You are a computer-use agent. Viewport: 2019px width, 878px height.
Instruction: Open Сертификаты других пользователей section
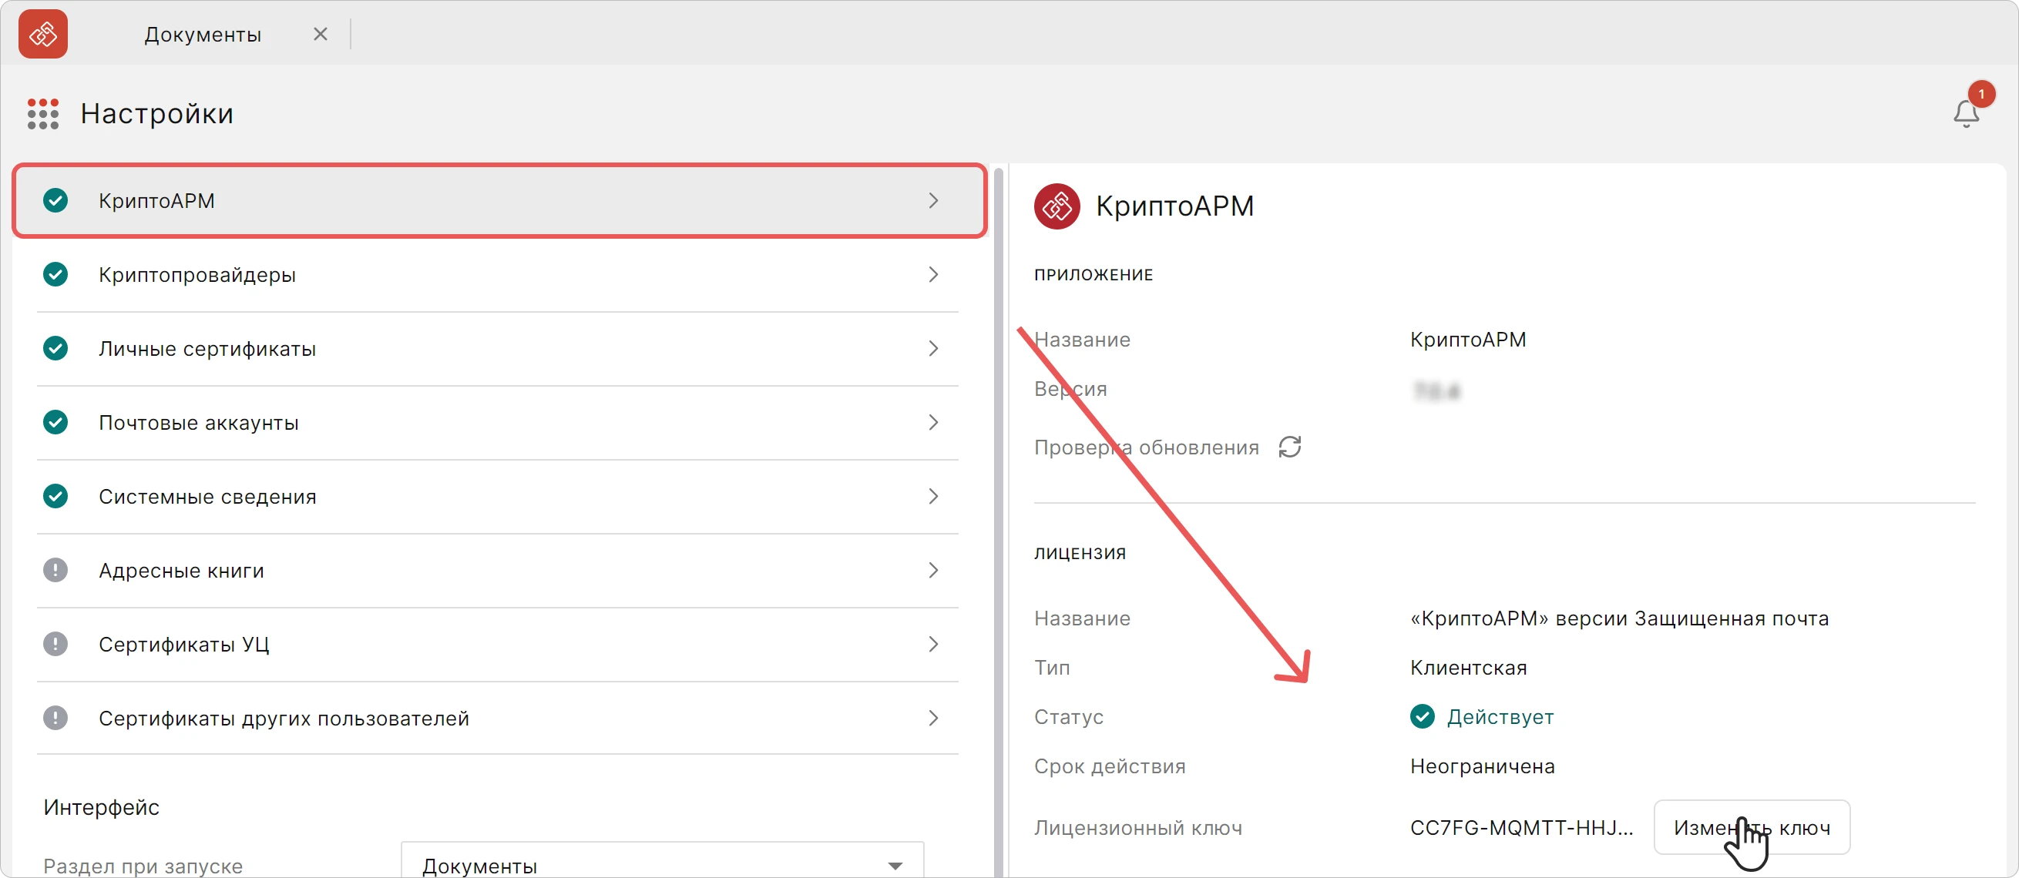pyautogui.click(x=498, y=719)
